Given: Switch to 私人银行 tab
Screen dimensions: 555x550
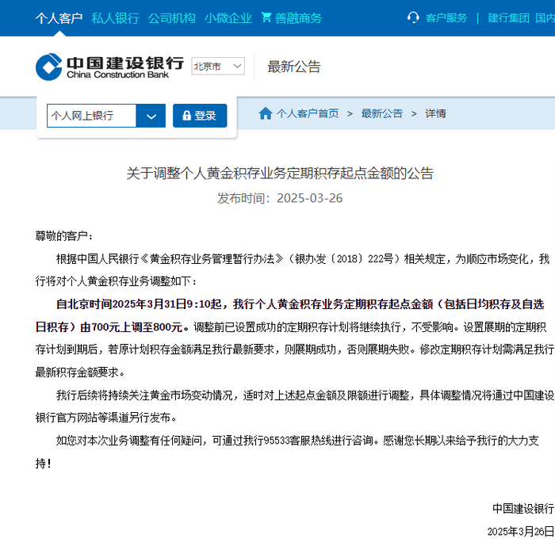Looking at the screenshot, I should (x=116, y=18).
